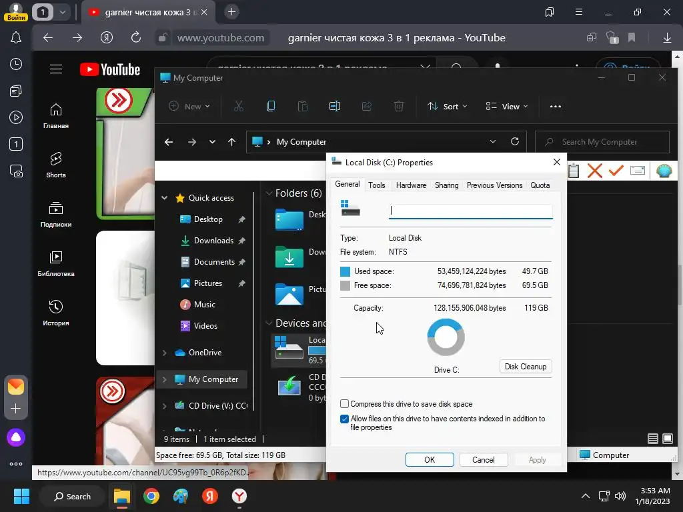Select Music in the navigation pane
This screenshot has width=683, height=512.
pos(205,304)
